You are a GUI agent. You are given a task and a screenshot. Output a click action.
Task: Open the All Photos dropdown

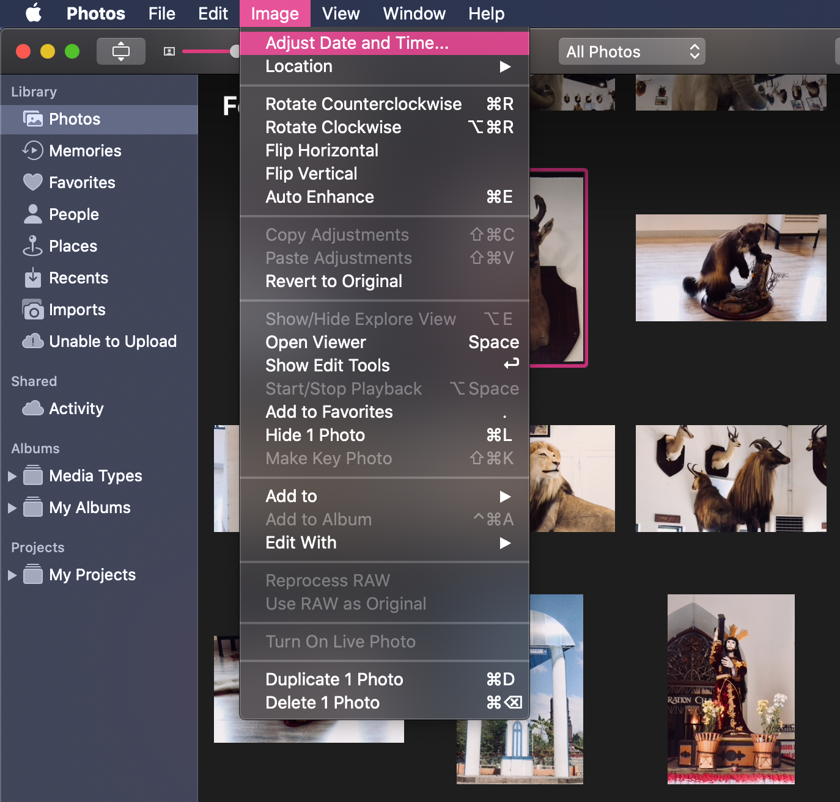[x=632, y=51]
